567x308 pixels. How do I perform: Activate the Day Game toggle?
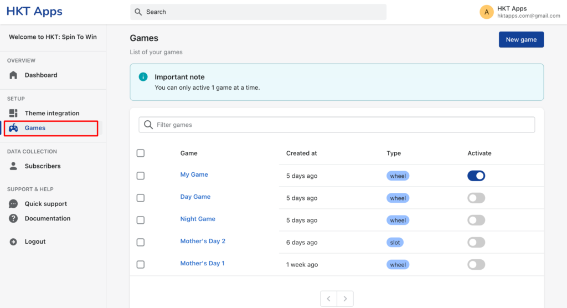coord(476,198)
